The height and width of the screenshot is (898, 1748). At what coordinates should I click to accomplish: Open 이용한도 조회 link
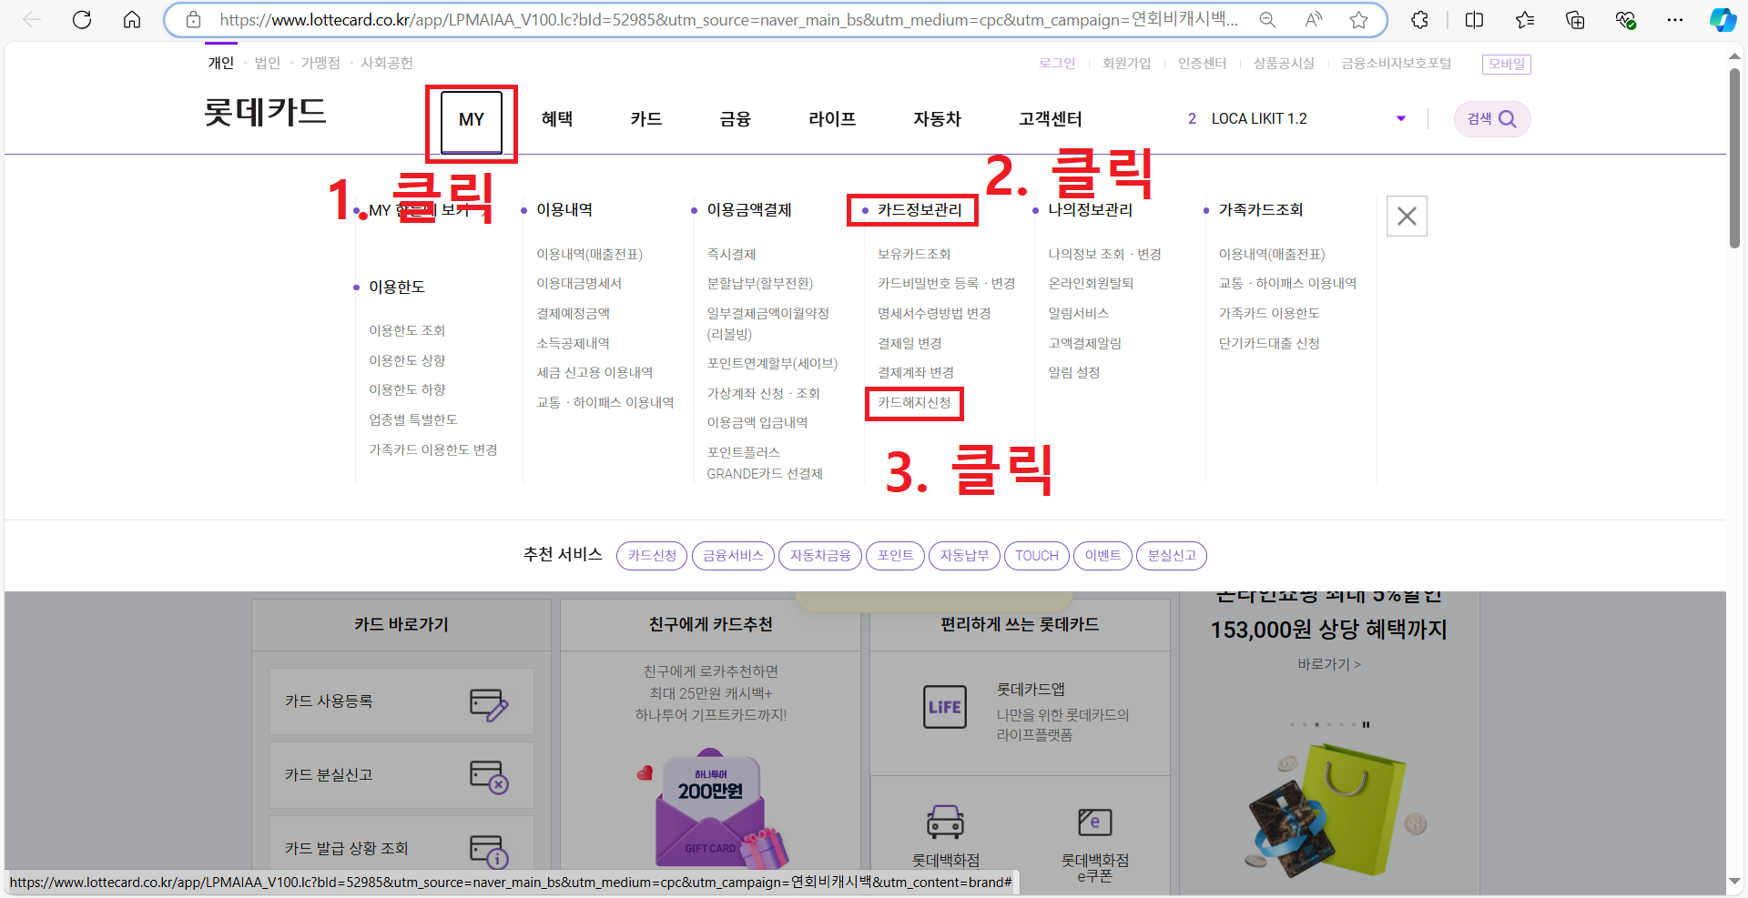(407, 330)
